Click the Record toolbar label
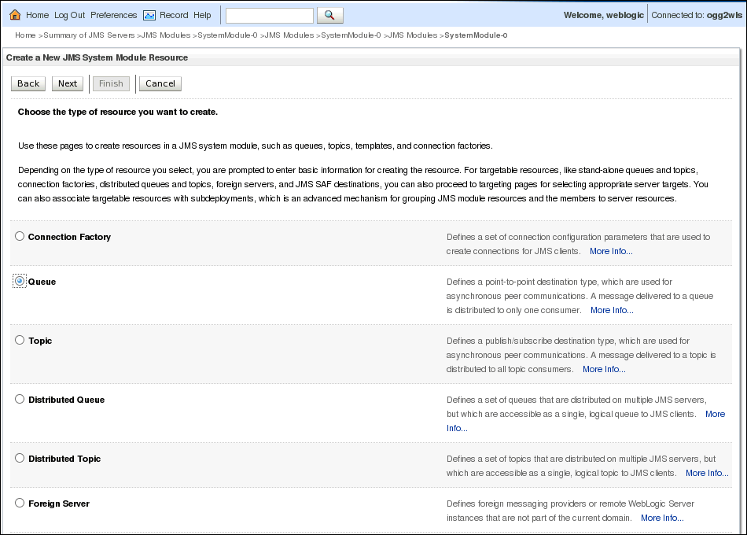The image size is (747, 535). point(174,15)
